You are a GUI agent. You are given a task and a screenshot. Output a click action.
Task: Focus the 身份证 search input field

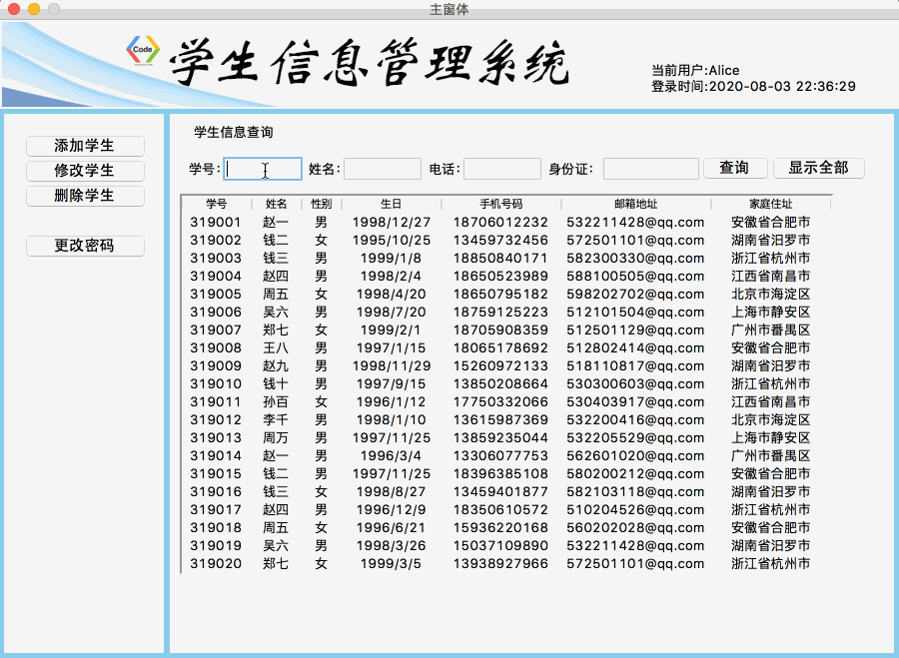pos(650,169)
